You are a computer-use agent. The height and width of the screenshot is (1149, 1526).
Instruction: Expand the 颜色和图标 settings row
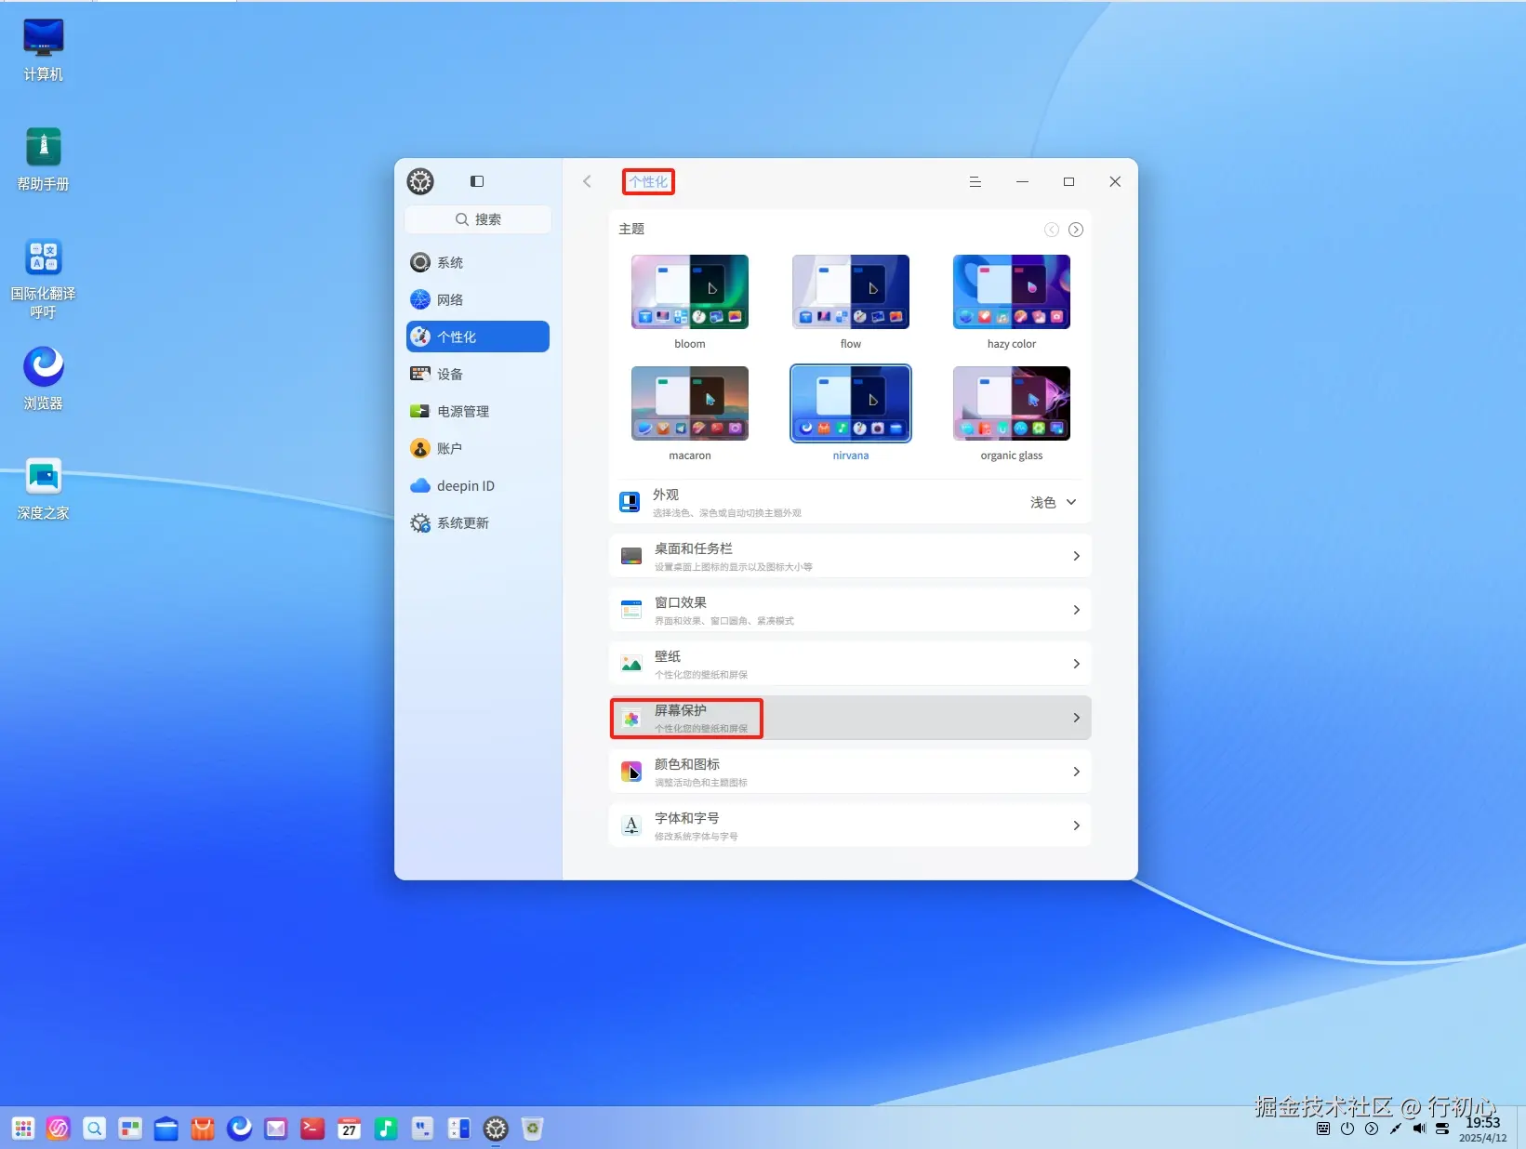[850, 772]
